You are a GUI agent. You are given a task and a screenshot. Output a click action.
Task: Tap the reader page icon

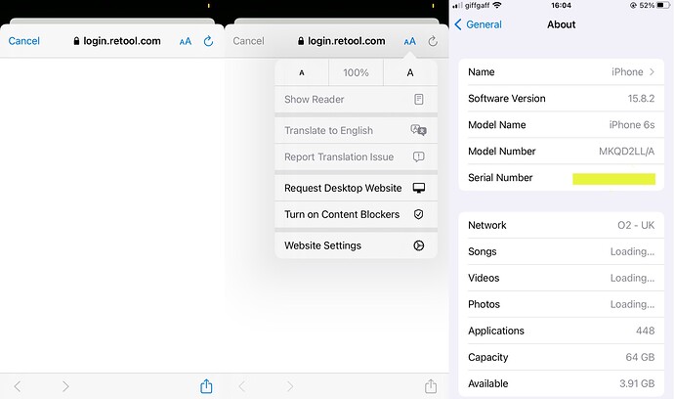pyautogui.click(x=419, y=100)
